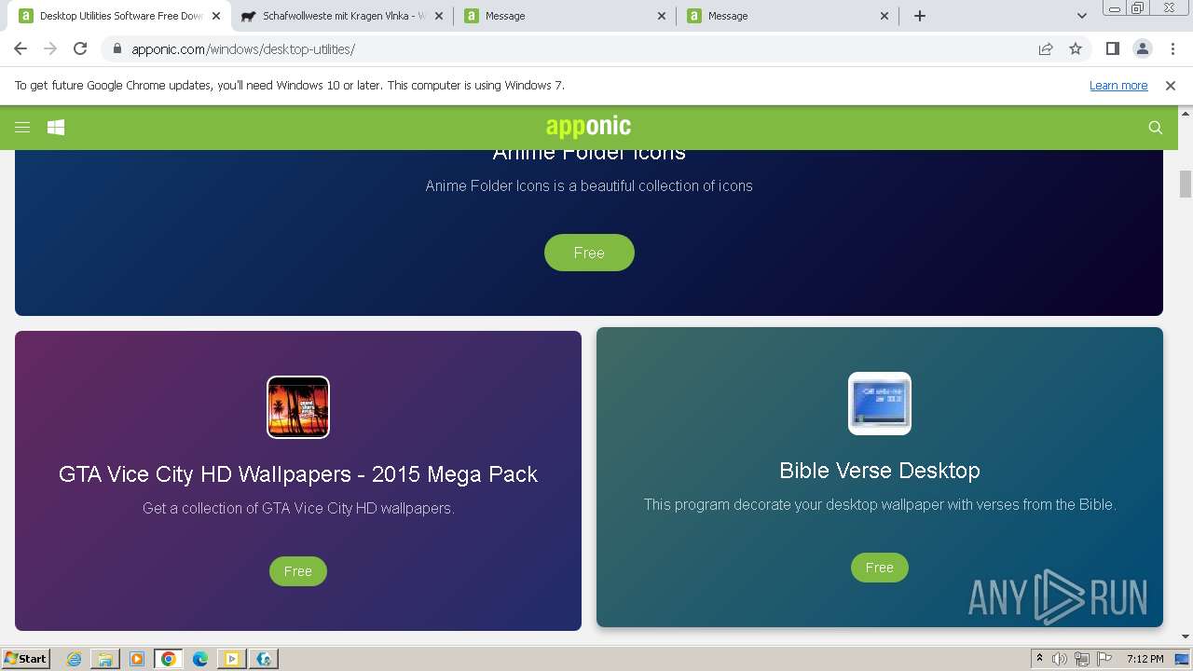Image resolution: width=1193 pixels, height=671 pixels.
Task: Open Action Center flag icon
Action: (1104, 659)
